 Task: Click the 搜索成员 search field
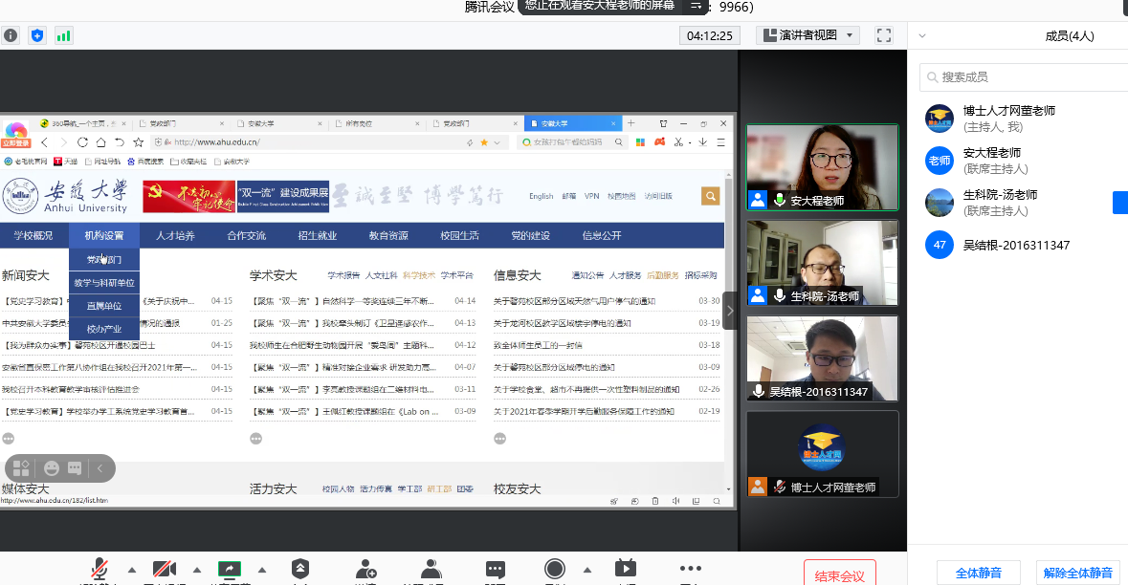click(1025, 76)
